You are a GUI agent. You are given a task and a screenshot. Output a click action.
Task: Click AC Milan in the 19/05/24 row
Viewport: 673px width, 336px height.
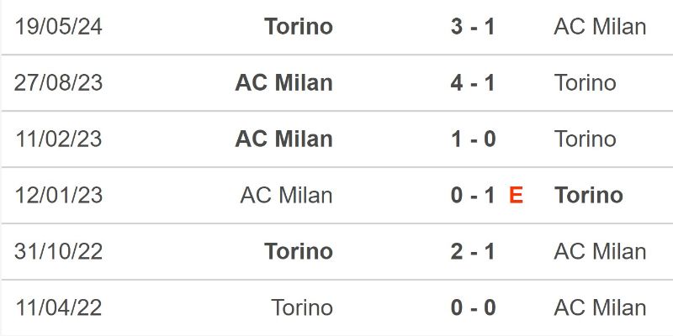(600, 27)
